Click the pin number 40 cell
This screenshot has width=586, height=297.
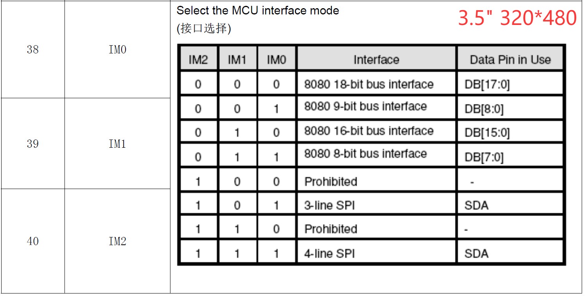pyautogui.click(x=33, y=241)
